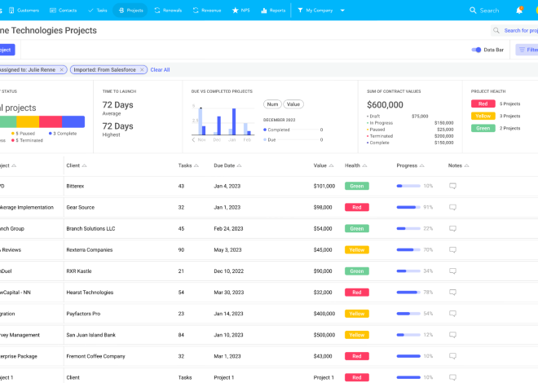The image size is (538, 383).
Task: Open notes for Fremont Coffee Company row
Action: coord(453,356)
